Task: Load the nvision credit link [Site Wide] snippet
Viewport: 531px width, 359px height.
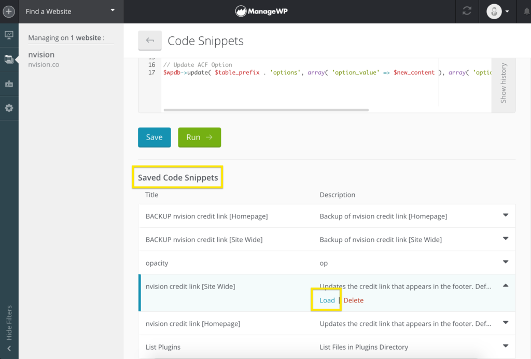Action: click(x=327, y=300)
